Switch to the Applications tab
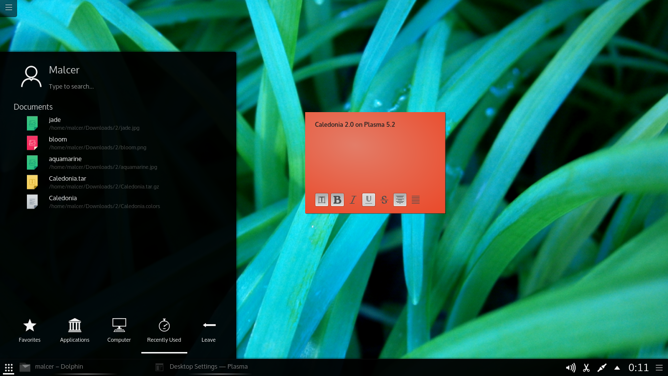Screen dimensions: 668x376 coord(75,330)
